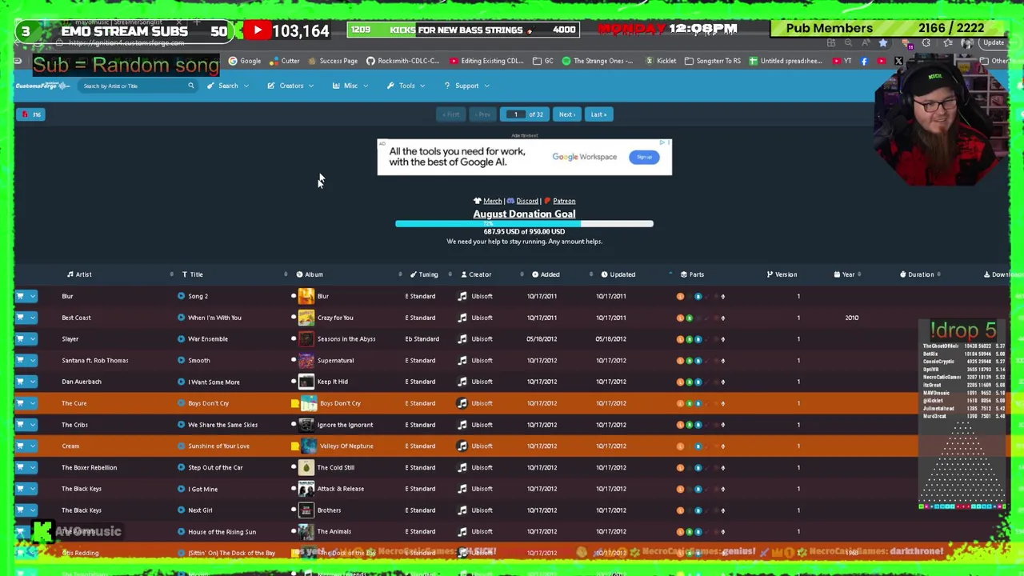Expand row dropdown arrow for The Cure
This screenshot has height=576, width=1024.
pos(32,403)
